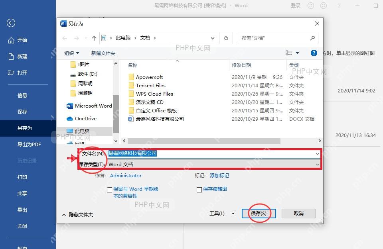The height and width of the screenshot is (249, 383).
Task: Go up one folder level arrow
Action: [94, 38]
